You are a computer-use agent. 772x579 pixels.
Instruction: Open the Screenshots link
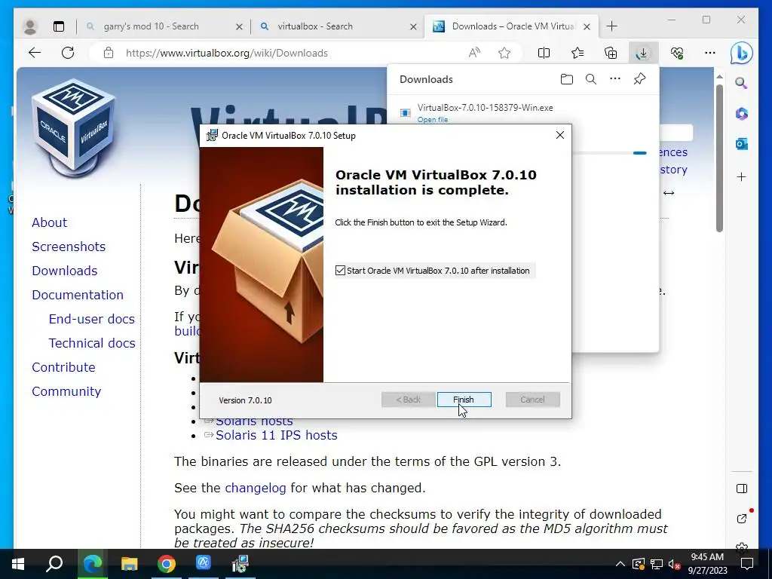tap(69, 247)
